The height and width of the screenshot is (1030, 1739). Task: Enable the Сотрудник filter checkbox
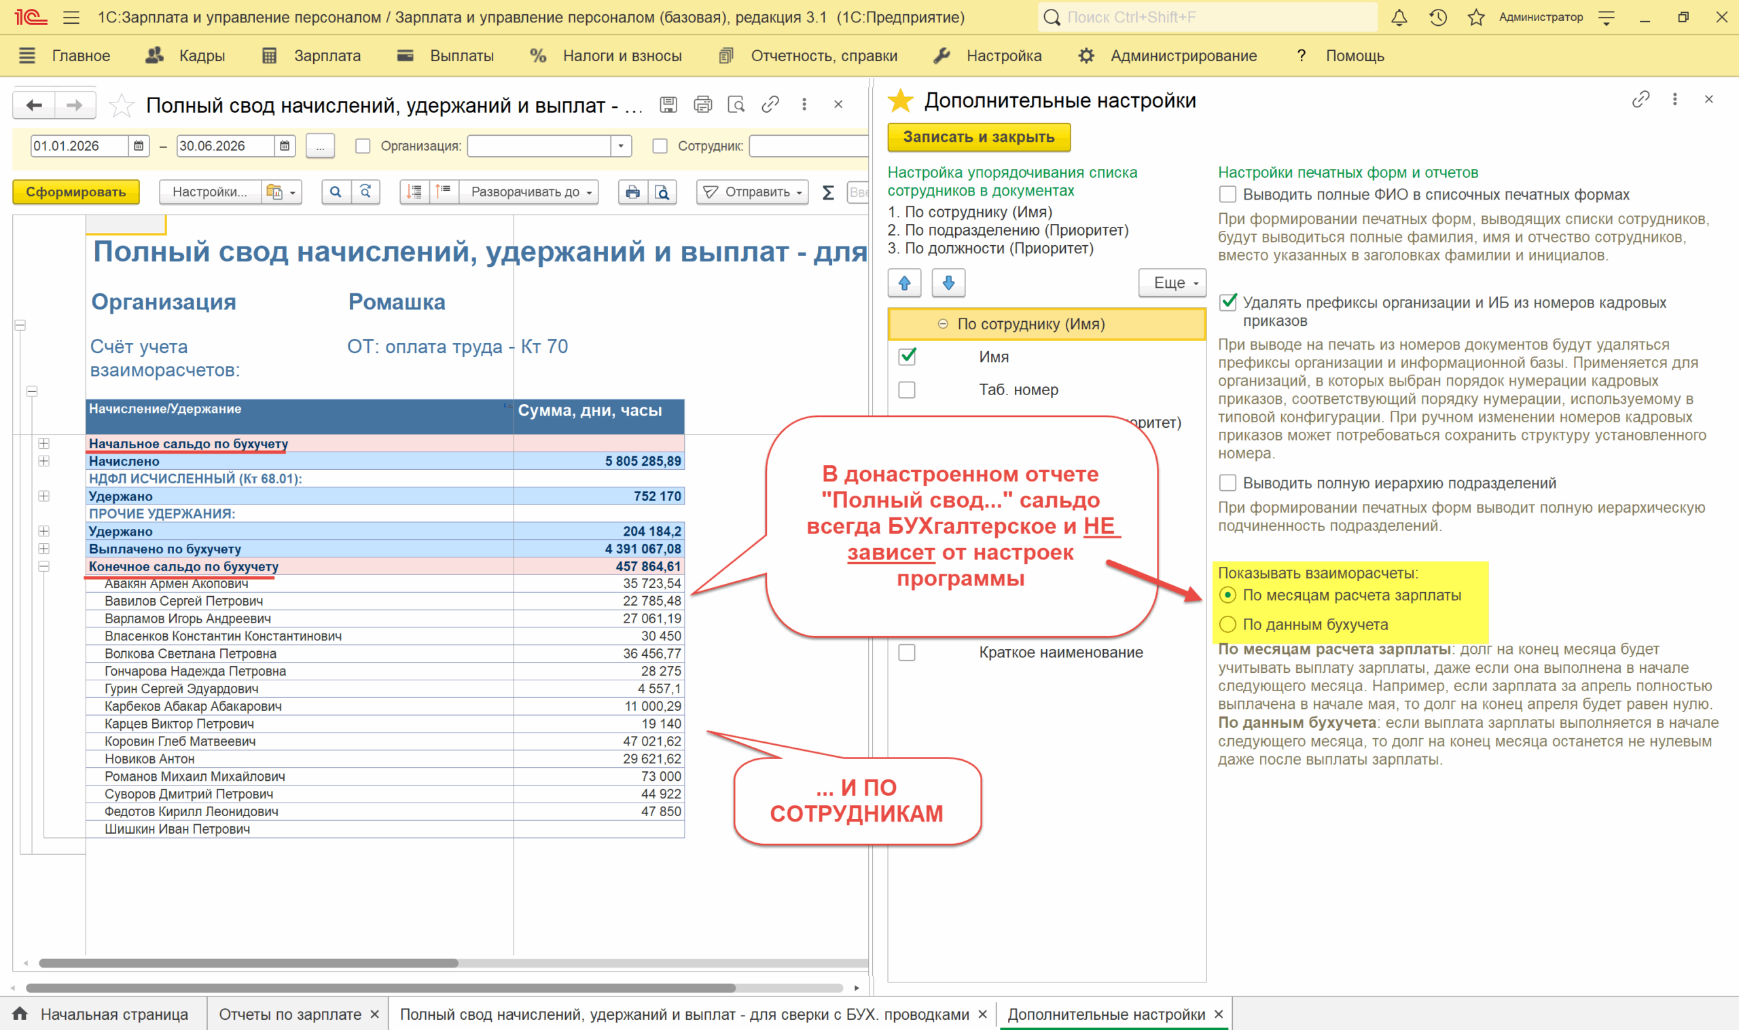pos(660,146)
